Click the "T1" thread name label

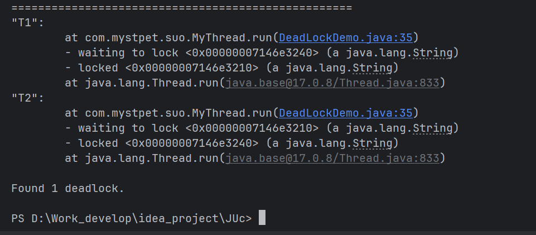(23, 22)
